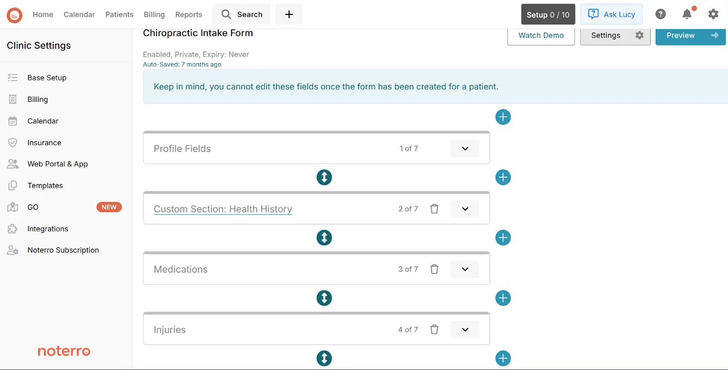Screen dimensions: 728x370
Task: Click Preview button
Action: click(691, 36)
